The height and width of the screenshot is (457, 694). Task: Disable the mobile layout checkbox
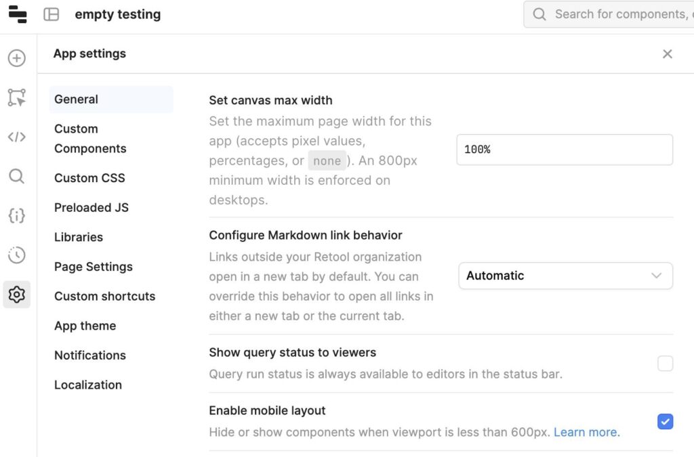click(x=665, y=422)
